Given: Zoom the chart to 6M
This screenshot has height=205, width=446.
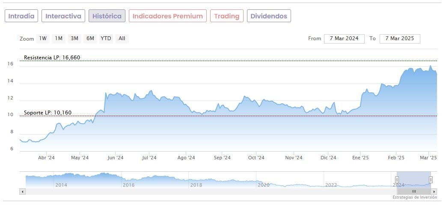Looking at the screenshot, I should coord(90,38).
